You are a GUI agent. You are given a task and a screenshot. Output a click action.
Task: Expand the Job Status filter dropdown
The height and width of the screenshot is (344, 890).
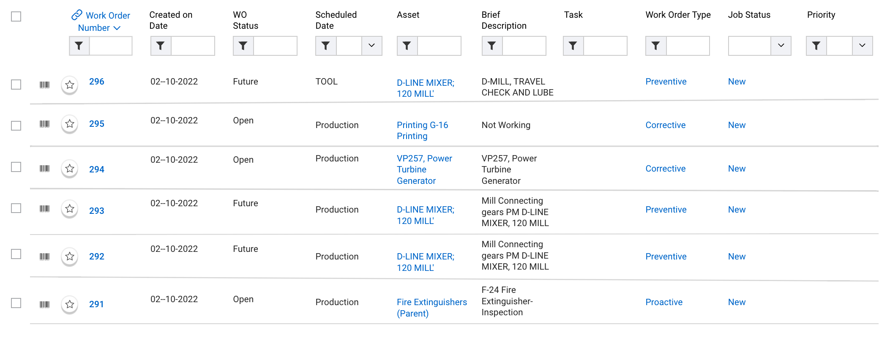(780, 46)
